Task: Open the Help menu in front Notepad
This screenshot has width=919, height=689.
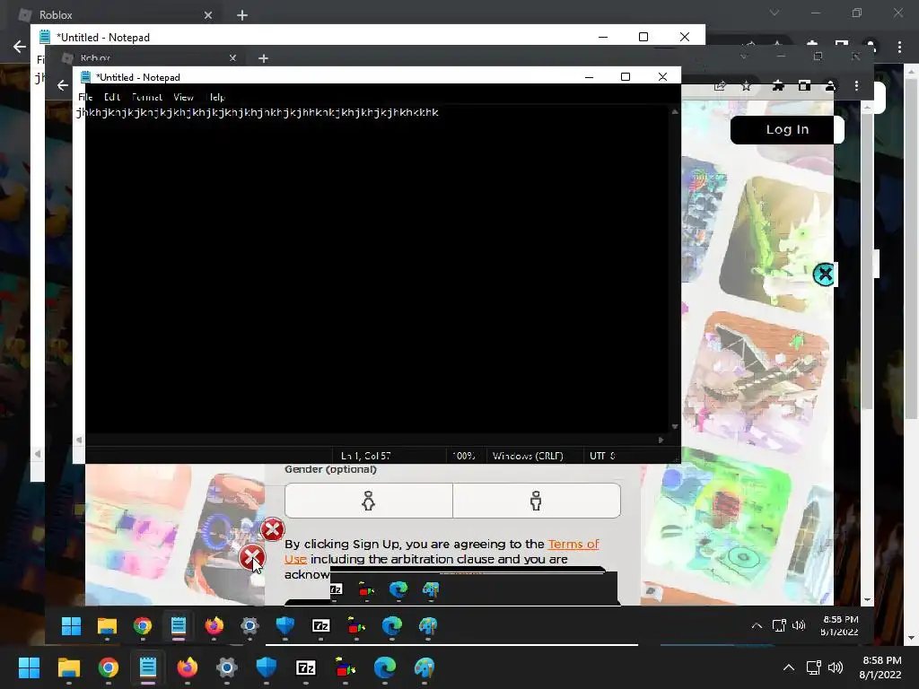Action: [217, 97]
